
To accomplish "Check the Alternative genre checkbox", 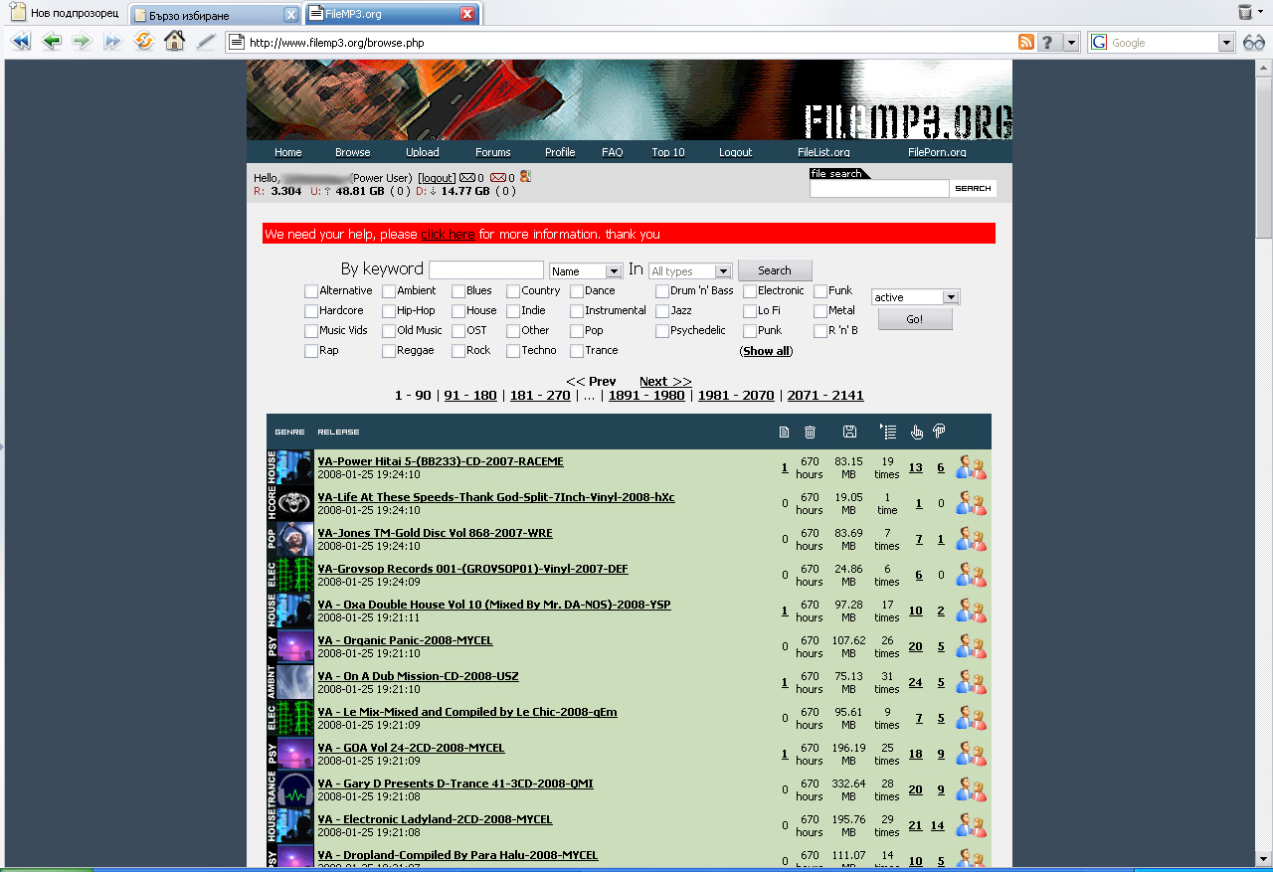I will (311, 291).
